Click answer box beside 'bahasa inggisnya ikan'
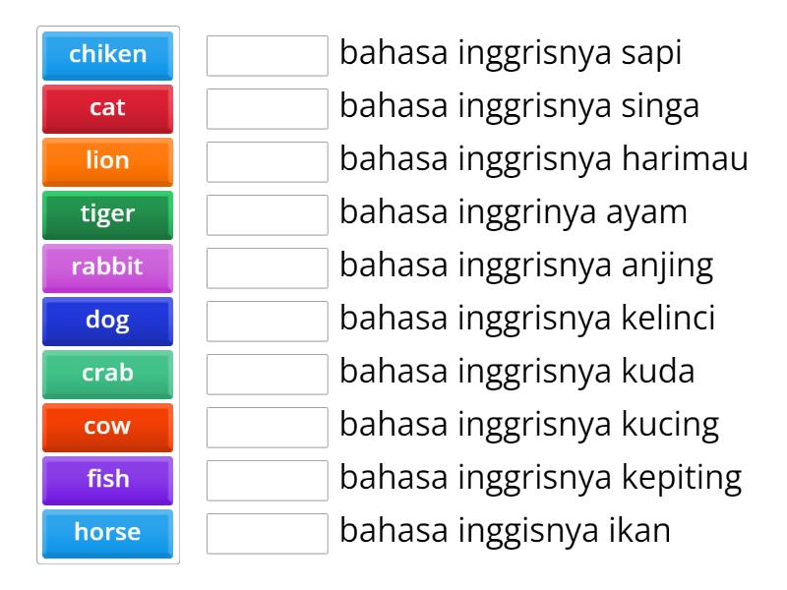The image size is (787, 590). [268, 533]
